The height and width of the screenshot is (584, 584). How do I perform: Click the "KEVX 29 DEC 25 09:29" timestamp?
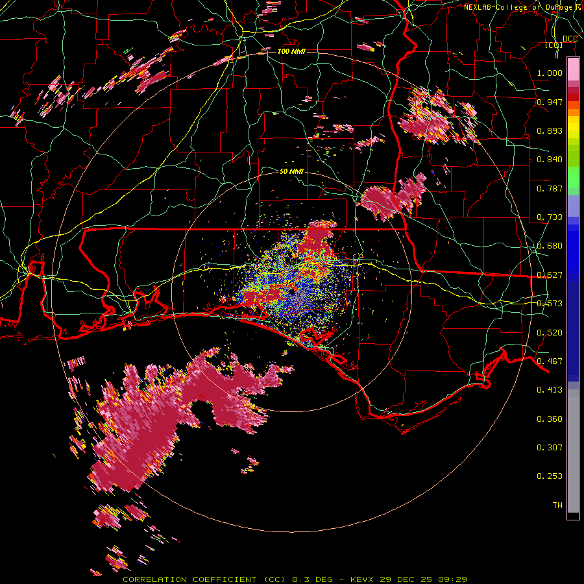[x=409, y=579]
